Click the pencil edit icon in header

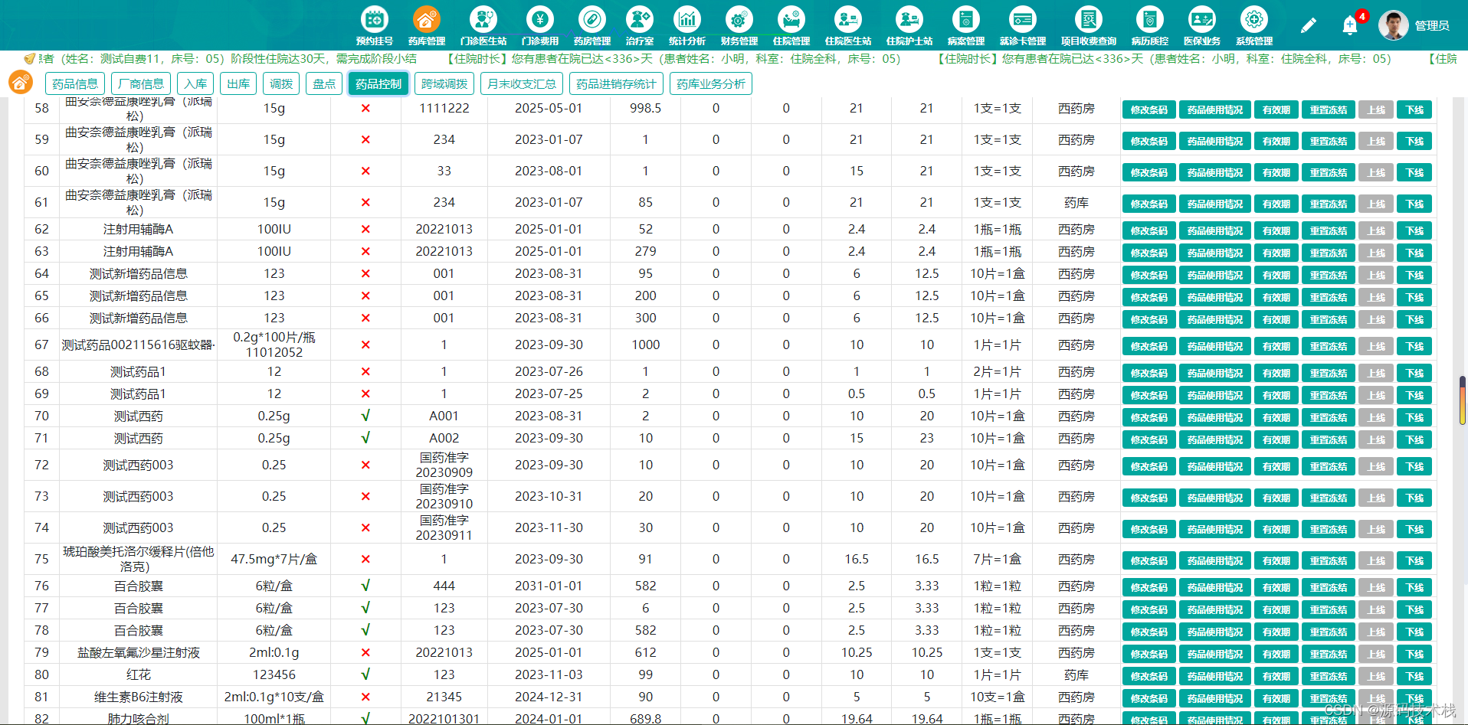click(1309, 25)
